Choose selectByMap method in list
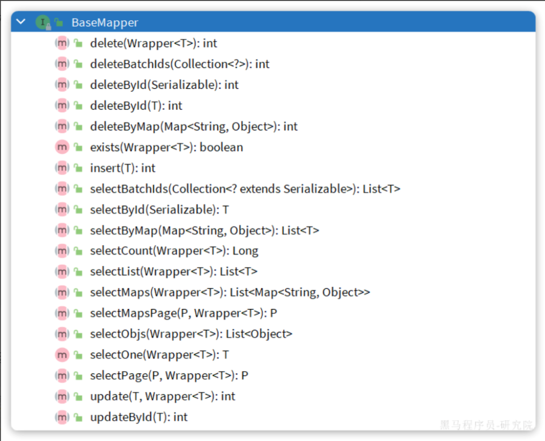The height and width of the screenshot is (441, 545). point(204,230)
